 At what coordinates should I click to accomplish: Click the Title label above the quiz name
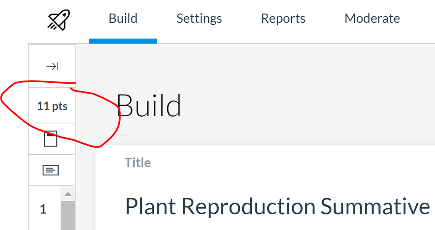[138, 162]
